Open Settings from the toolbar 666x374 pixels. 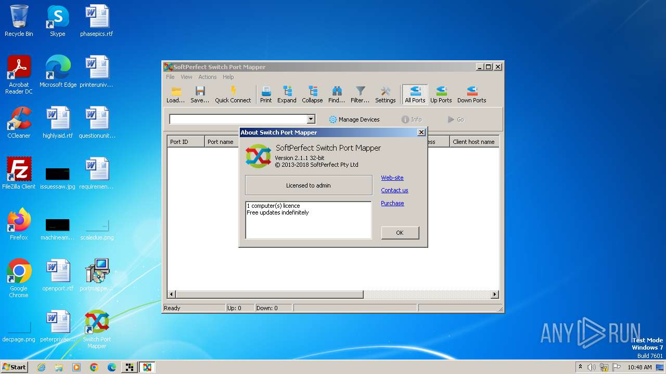tap(386, 95)
